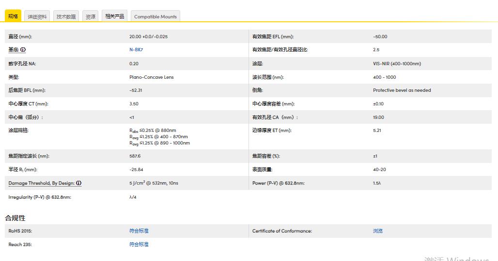Select the design wavelength 587.6
The height and width of the screenshot is (261, 498).
click(x=135, y=156)
